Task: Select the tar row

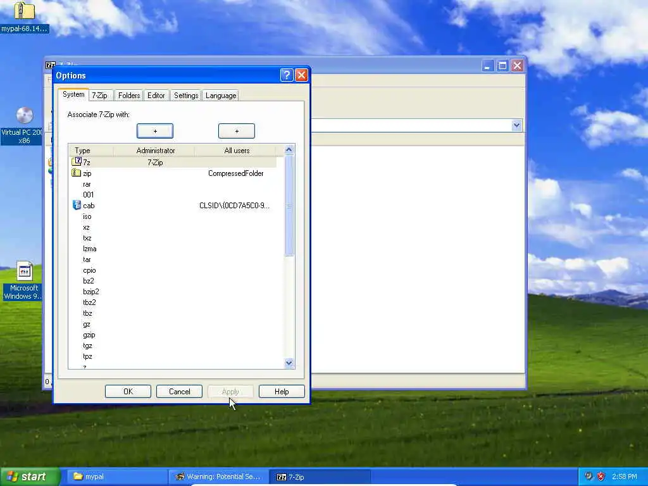Action: coord(172,259)
